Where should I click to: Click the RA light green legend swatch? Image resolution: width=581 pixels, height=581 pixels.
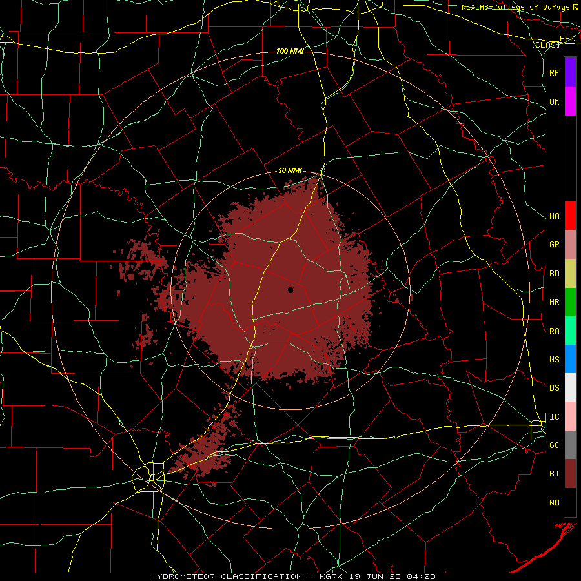pos(570,331)
